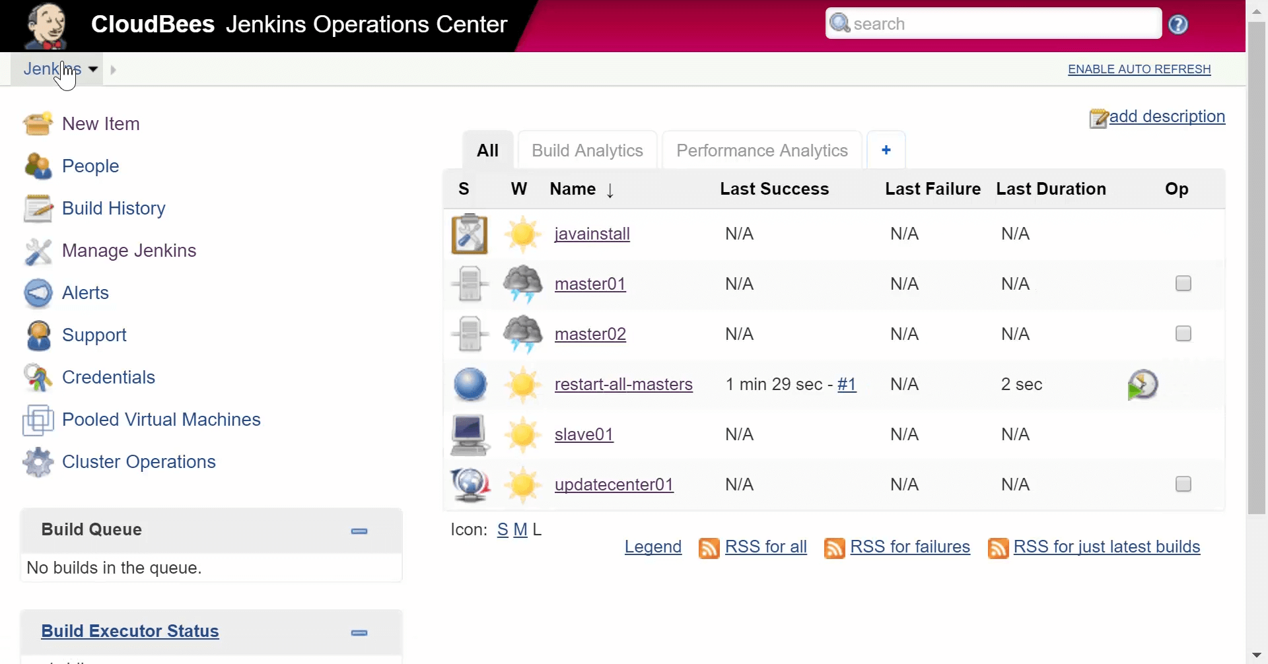This screenshot has width=1268, height=664.
Task: Open the javainstall item link
Action: click(592, 234)
